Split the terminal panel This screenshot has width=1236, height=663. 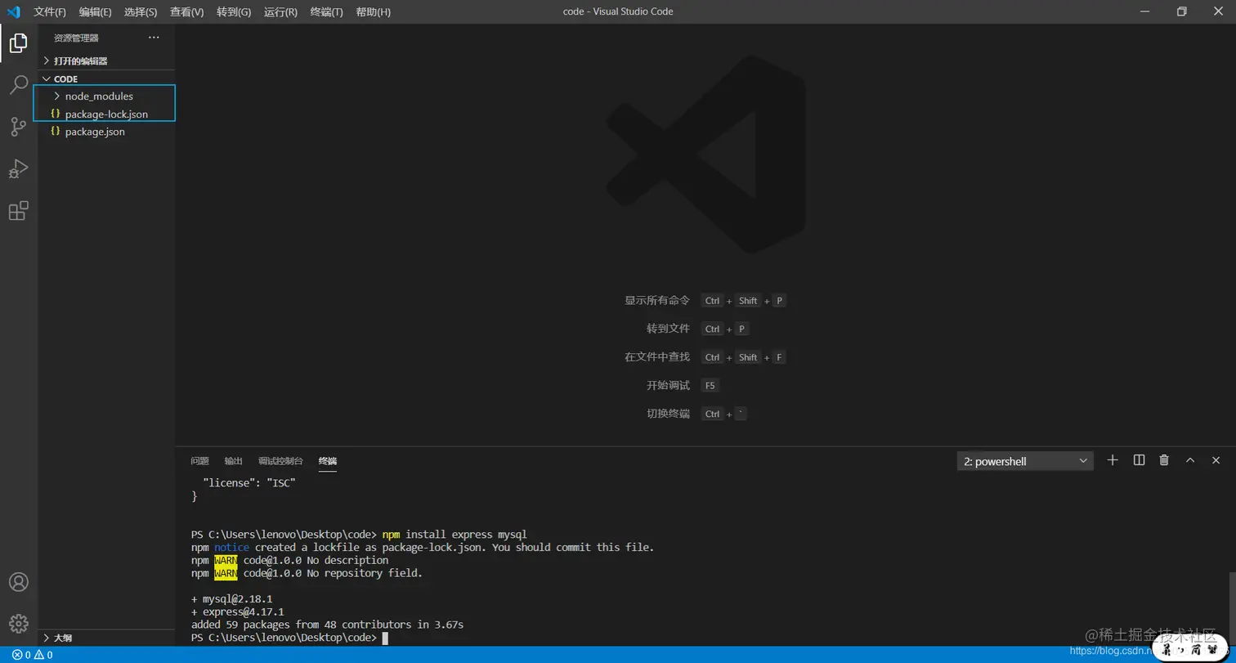point(1139,460)
